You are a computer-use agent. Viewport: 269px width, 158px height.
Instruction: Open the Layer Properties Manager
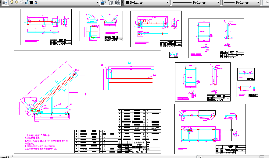(5, 2)
